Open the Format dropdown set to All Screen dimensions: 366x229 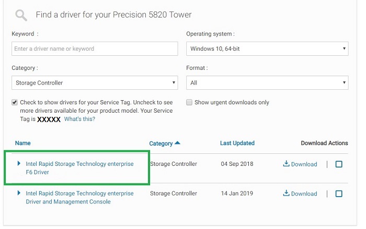[x=267, y=83]
